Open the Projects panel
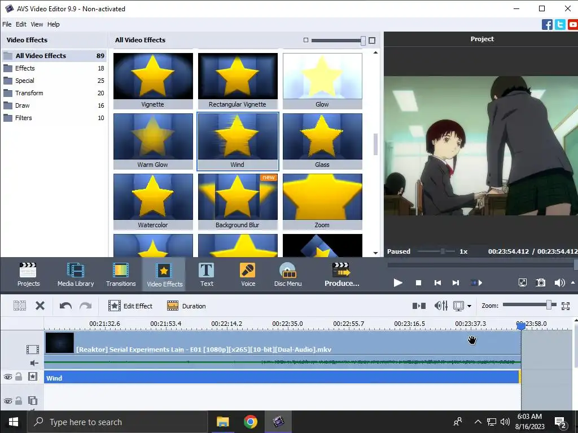 [x=28, y=275]
